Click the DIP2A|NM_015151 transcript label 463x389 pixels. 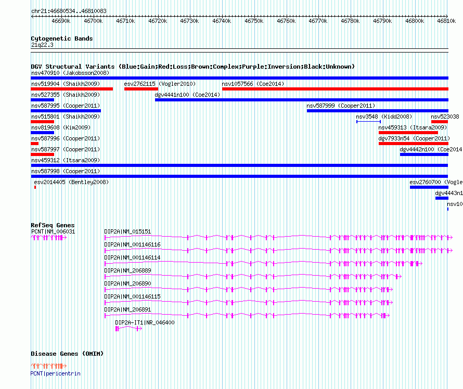[x=127, y=232]
